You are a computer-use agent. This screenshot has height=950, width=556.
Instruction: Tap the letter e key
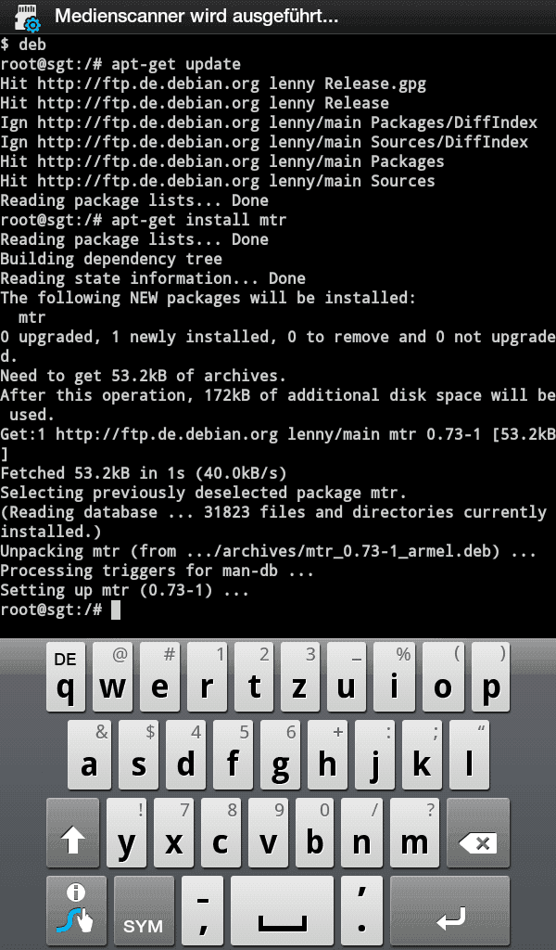click(159, 676)
